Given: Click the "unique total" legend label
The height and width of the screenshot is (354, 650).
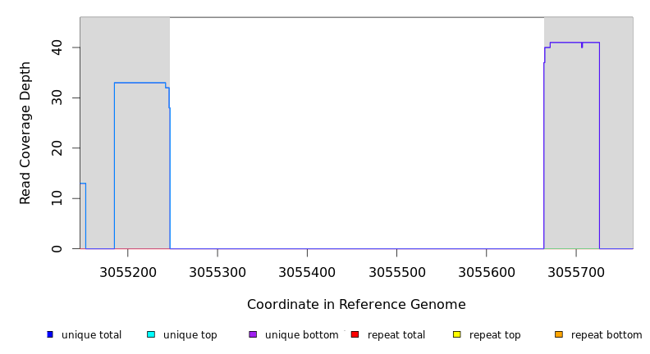Looking at the screenshot, I should click(x=91, y=335).
